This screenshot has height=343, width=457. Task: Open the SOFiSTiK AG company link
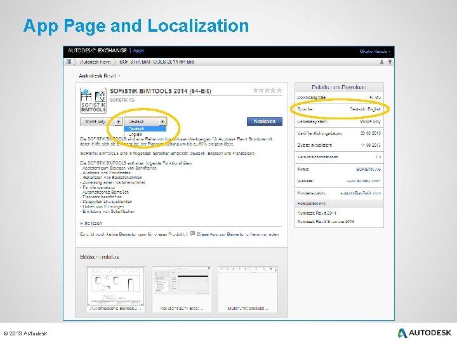click(x=368, y=169)
